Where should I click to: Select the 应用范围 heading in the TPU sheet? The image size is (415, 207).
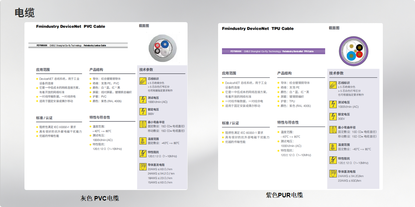point(229,73)
